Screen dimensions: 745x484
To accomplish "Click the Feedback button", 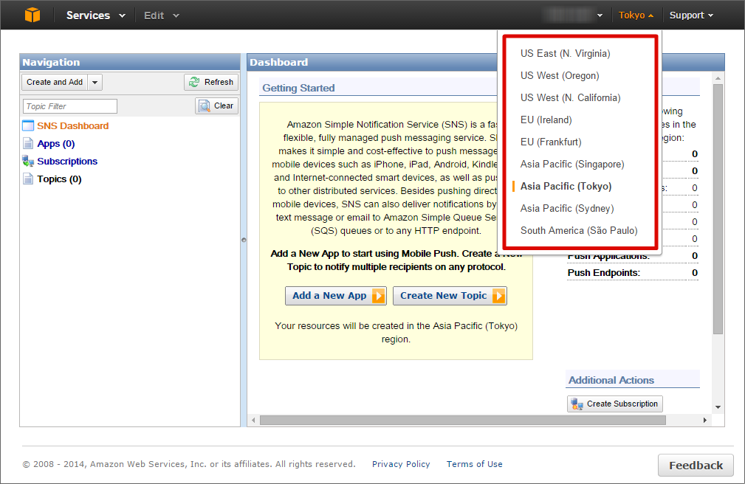I will (x=696, y=466).
